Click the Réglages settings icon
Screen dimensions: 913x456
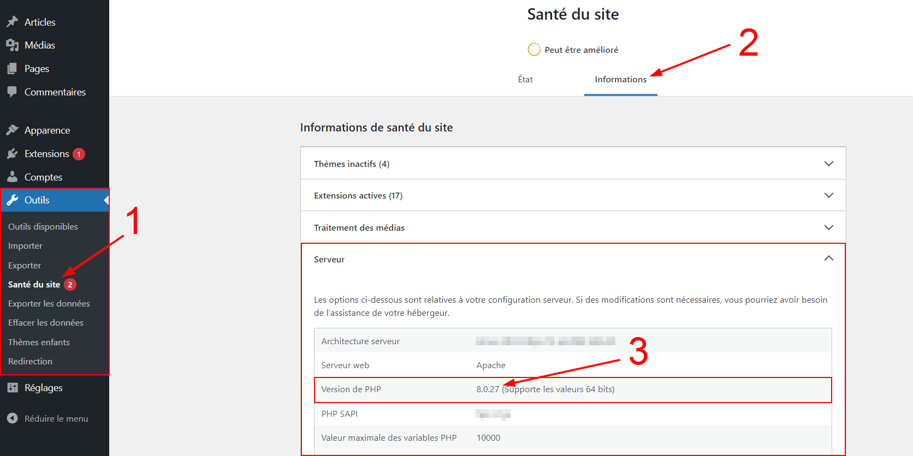coord(12,388)
